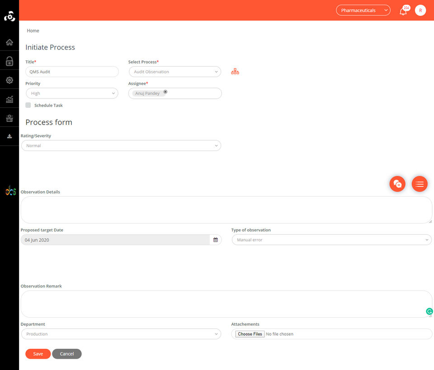Screen dimensions: 434x370
Task: Open the Rating/Severity dropdown
Action: click(121, 146)
